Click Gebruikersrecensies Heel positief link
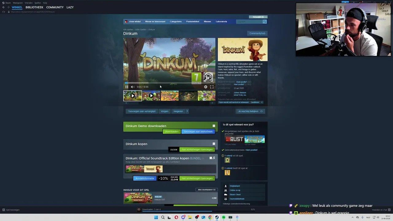393x221 pixels. 251,150
